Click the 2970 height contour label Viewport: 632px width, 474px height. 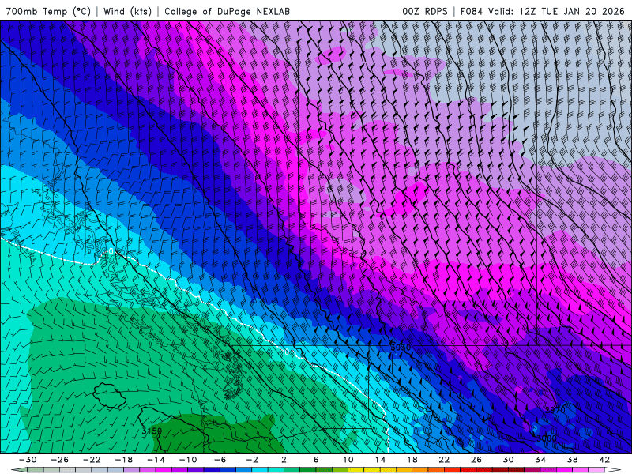click(x=555, y=410)
